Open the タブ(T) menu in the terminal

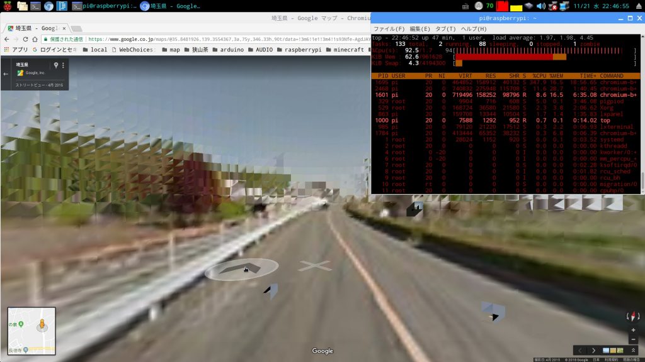[445, 29]
